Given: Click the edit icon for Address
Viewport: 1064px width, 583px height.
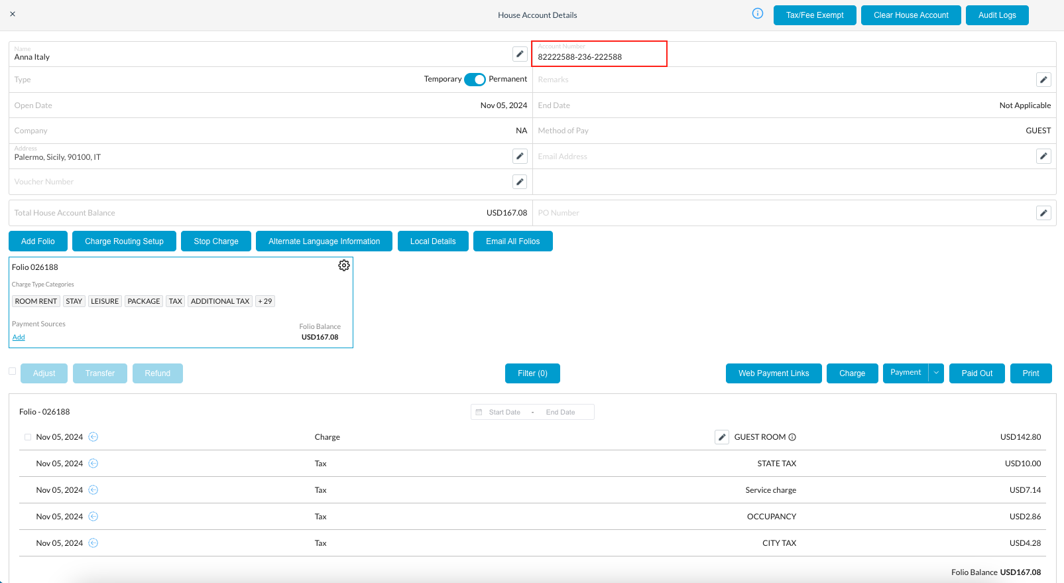Looking at the screenshot, I should pyautogui.click(x=520, y=156).
